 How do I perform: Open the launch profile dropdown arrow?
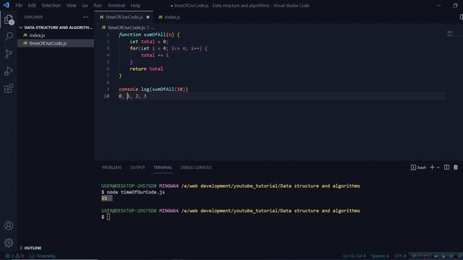tap(438, 168)
